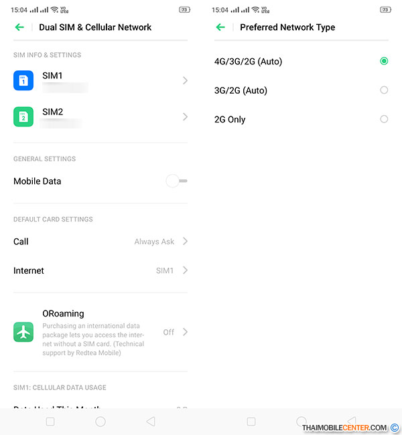The width and height of the screenshot is (402, 435).
Task: Tap the ORoaming airplane icon
Action: [23, 332]
